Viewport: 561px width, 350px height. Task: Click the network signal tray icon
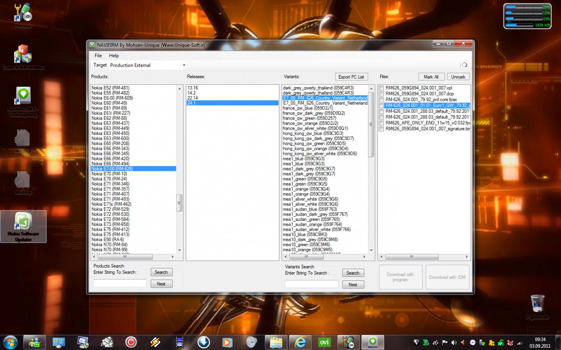[x=519, y=343]
